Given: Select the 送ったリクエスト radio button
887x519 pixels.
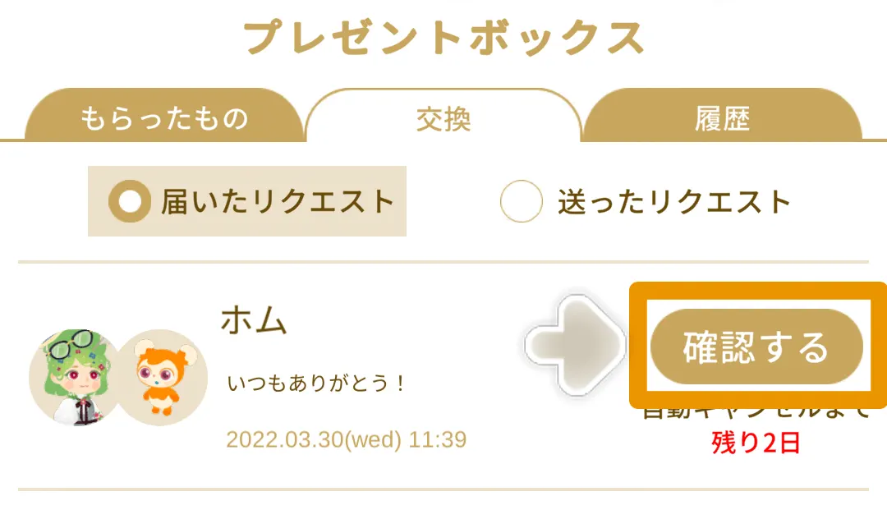Looking at the screenshot, I should tap(646, 201).
